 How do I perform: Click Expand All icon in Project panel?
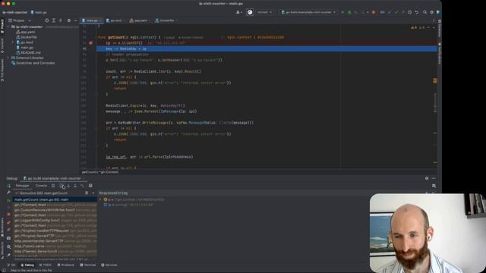coord(54,20)
